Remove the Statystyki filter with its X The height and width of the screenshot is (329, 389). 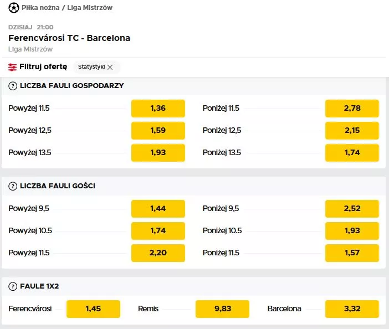pyautogui.click(x=110, y=67)
